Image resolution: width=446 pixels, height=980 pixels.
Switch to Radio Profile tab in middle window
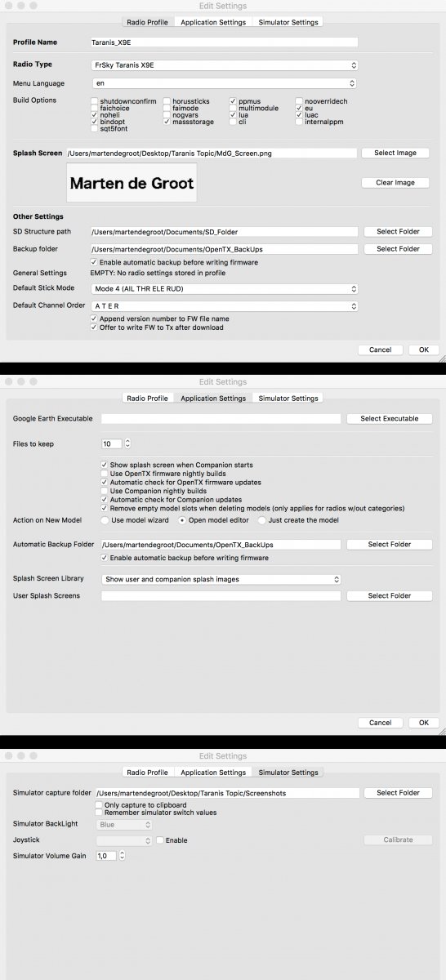tap(147, 398)
